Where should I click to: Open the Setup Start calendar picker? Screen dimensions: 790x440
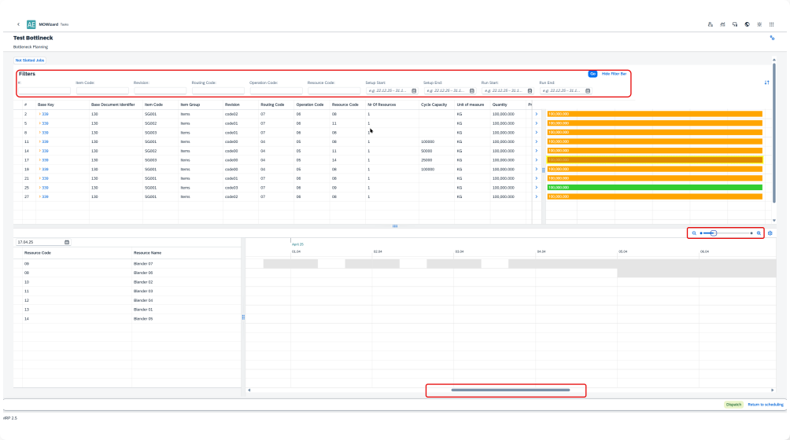[414, 91]
